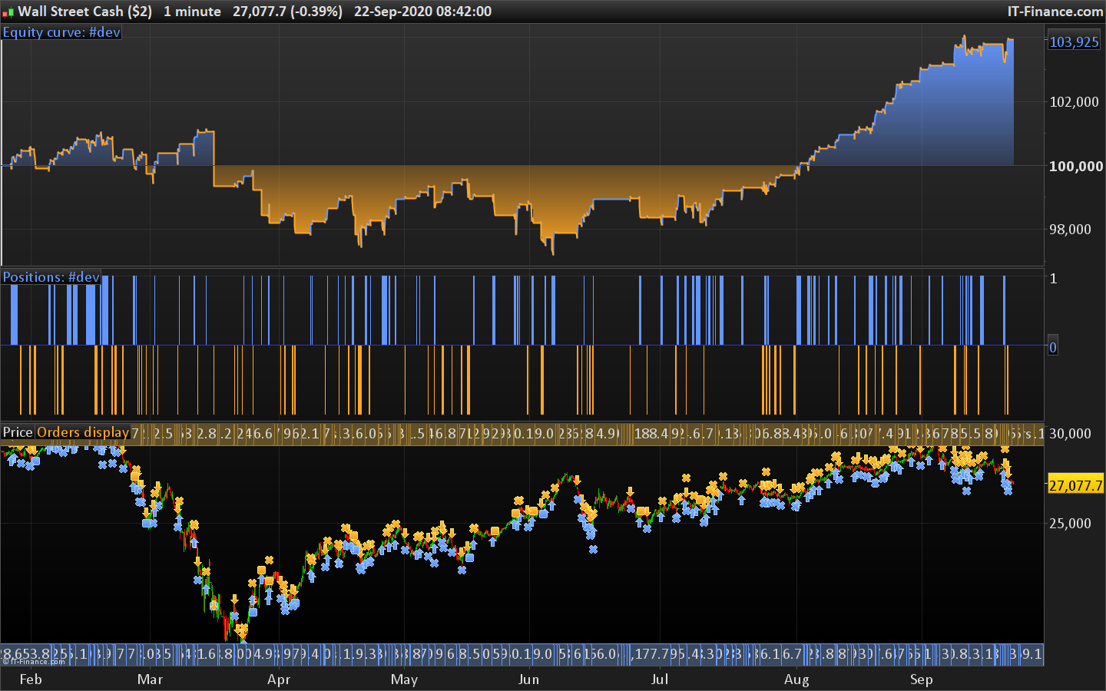Screen dimensions: 1106x691
Task: Click the Orders display label
Action: click(83, 432)
